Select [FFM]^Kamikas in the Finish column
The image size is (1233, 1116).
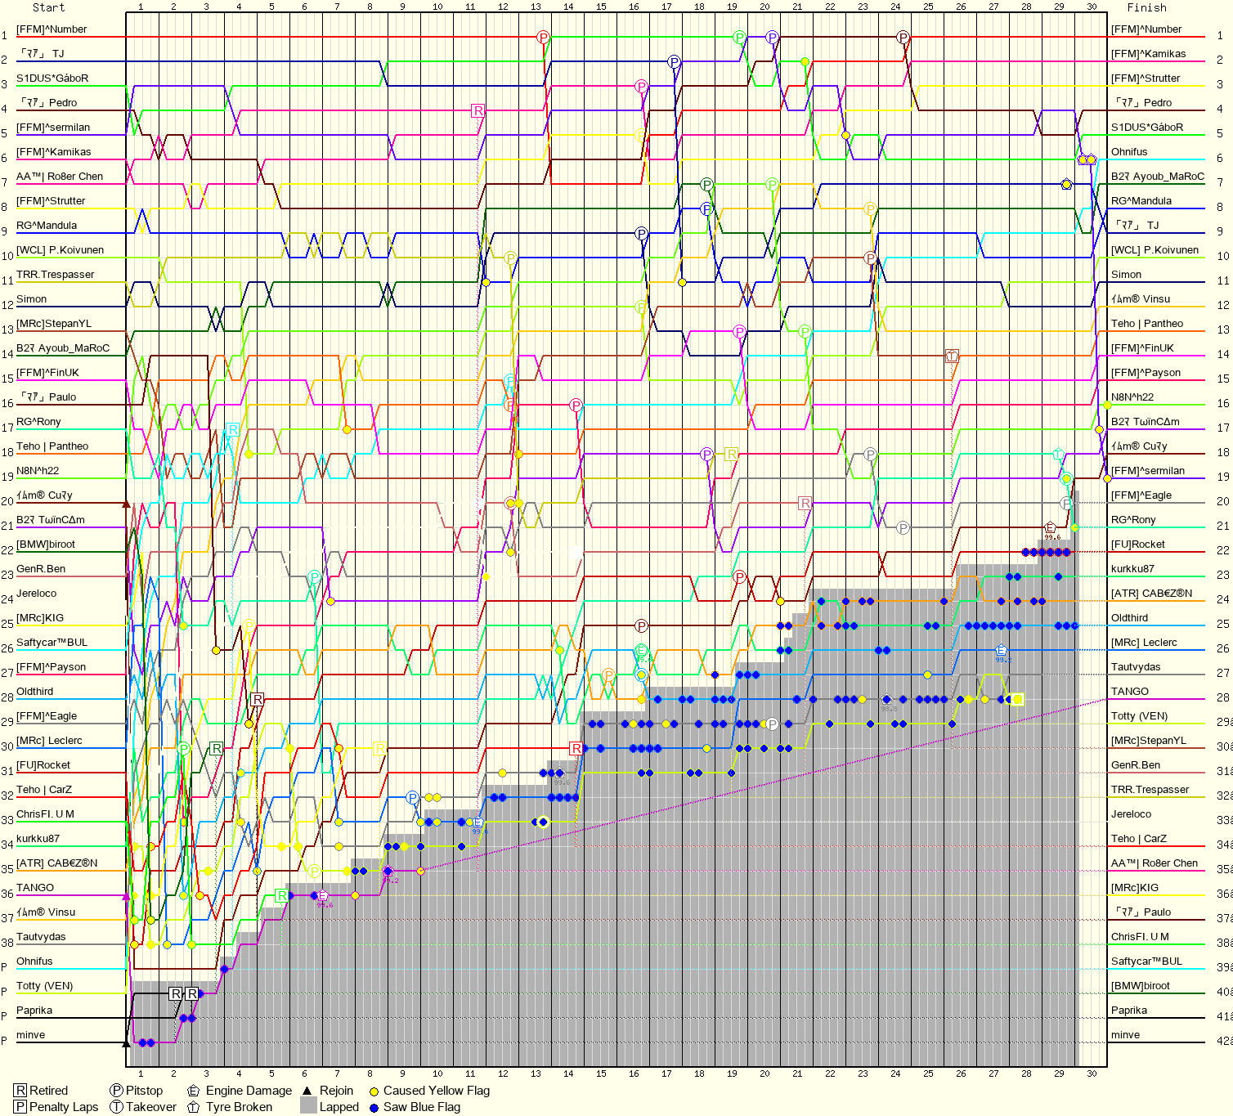click(1148, 54)
